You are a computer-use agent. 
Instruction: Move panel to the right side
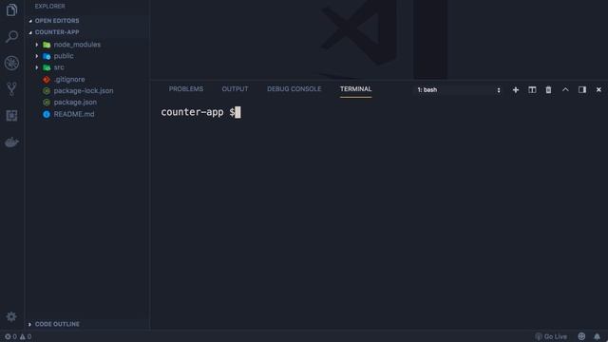click(x=582, y=90)
